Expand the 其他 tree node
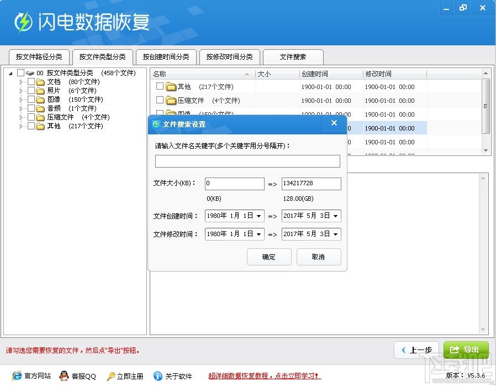Viewport: 496px width, 386px height. click(x=21, y=126)
